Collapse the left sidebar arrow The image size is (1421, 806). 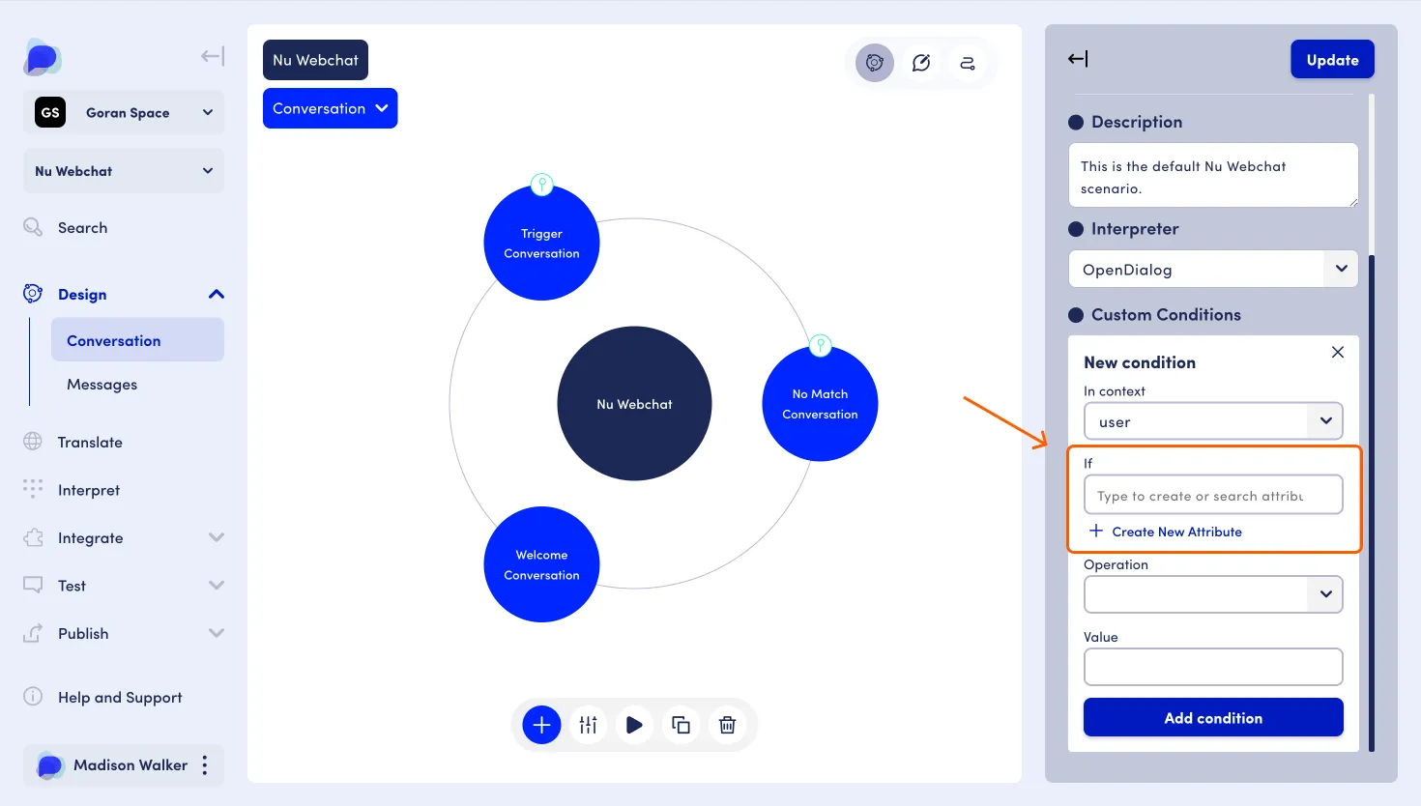point(213,56)
